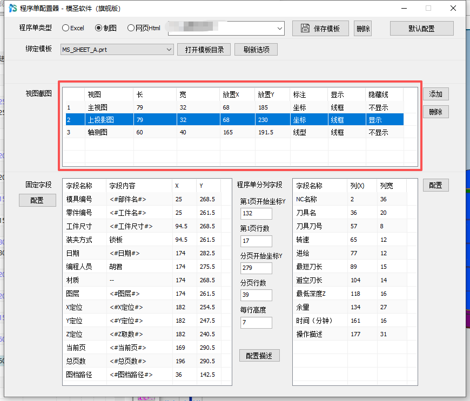Click the 线型 cell in 轴测图 row
Image resolution: width=470 pixels, height=401 pixels.
[308, 132]
